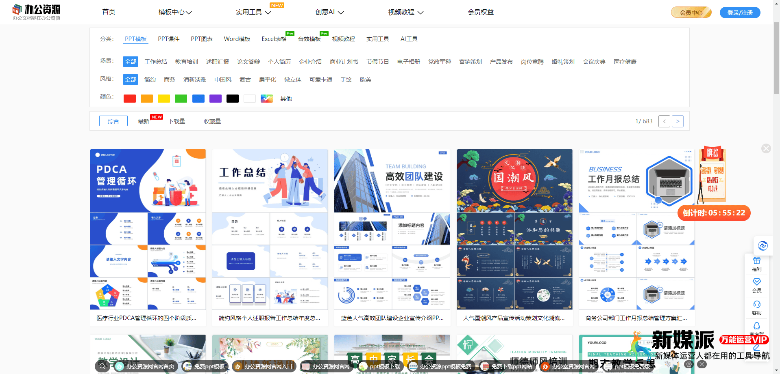Open the search magnifier icon in bottom bar
This screenshot has height=374, width=780.
coord(102,366)
